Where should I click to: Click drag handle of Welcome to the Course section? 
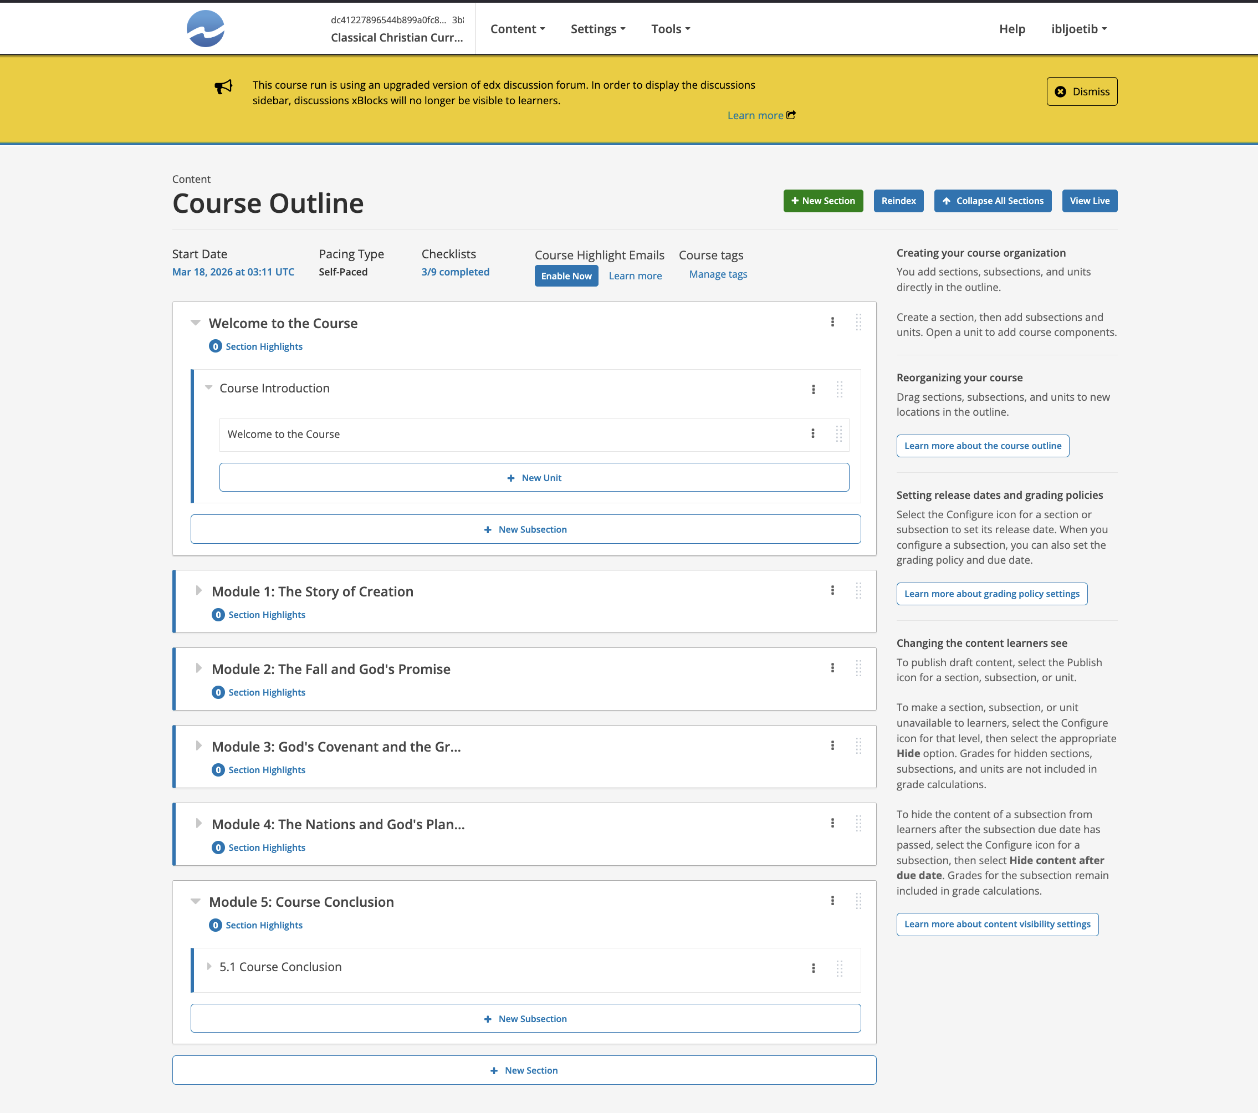[858, 322]
